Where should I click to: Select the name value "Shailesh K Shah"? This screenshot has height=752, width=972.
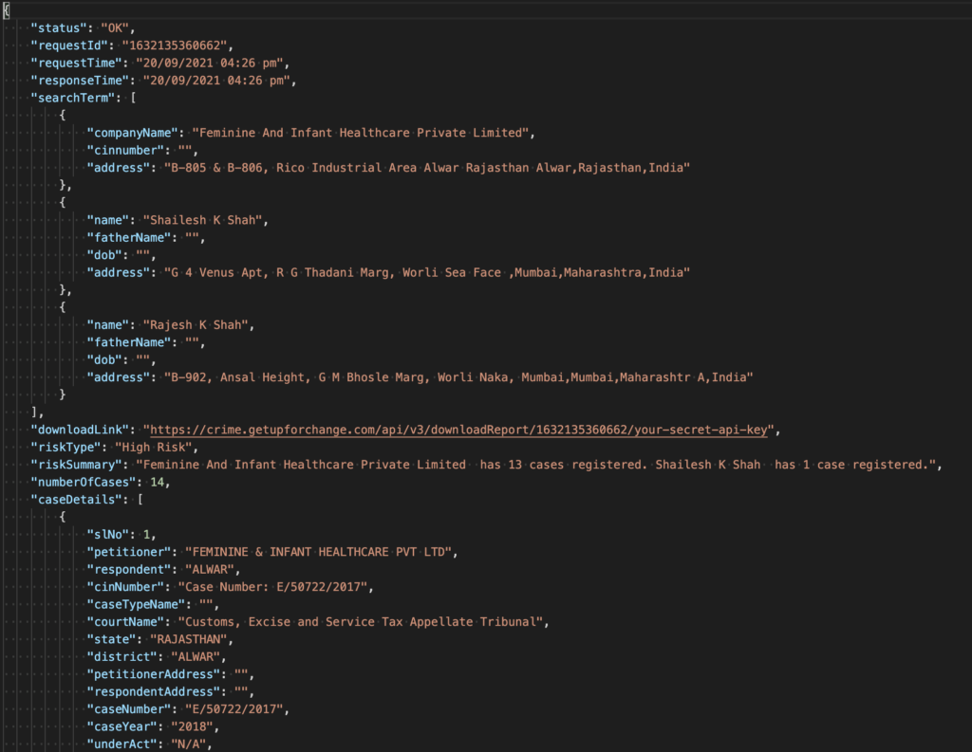[203, 221]
